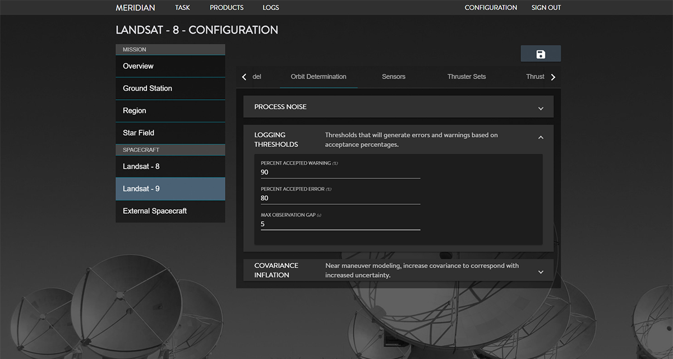Image resolution: width=673 pixels, height=359 pixels.
Task: Click the Logging Thresholds heading text
Action: pos(276,140)
